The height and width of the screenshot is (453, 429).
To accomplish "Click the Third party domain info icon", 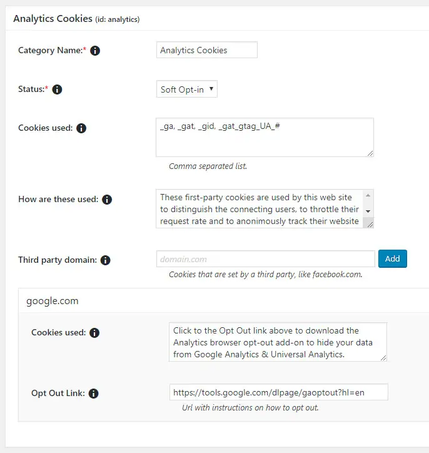I will [x=105, y=260].
